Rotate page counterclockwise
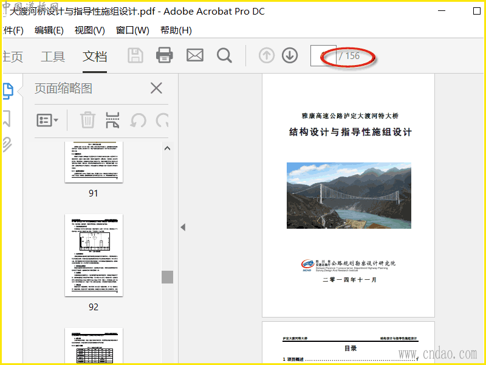Image resolution: width=486 pixels, height=365 pixels. click(138, 120)
